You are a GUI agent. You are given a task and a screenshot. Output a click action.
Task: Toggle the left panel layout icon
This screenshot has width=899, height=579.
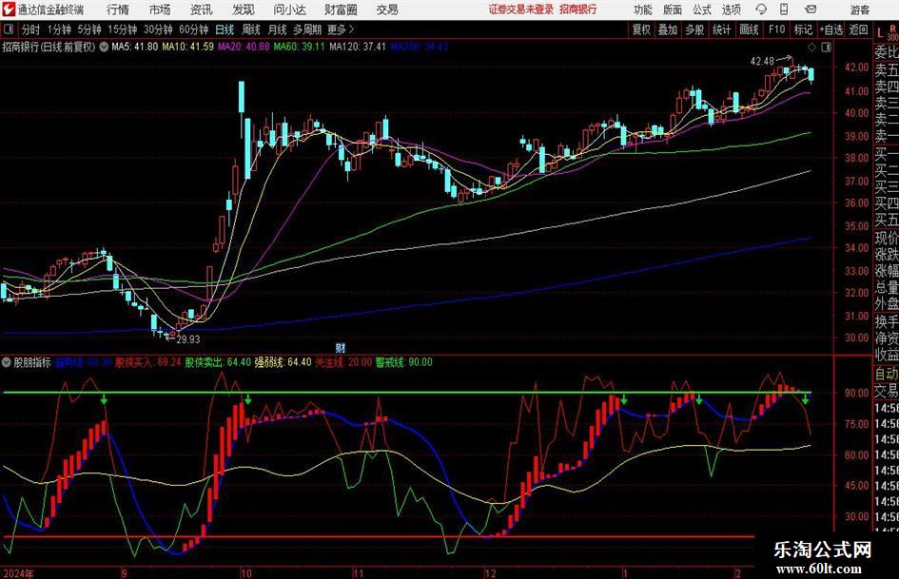click(9, 29)
